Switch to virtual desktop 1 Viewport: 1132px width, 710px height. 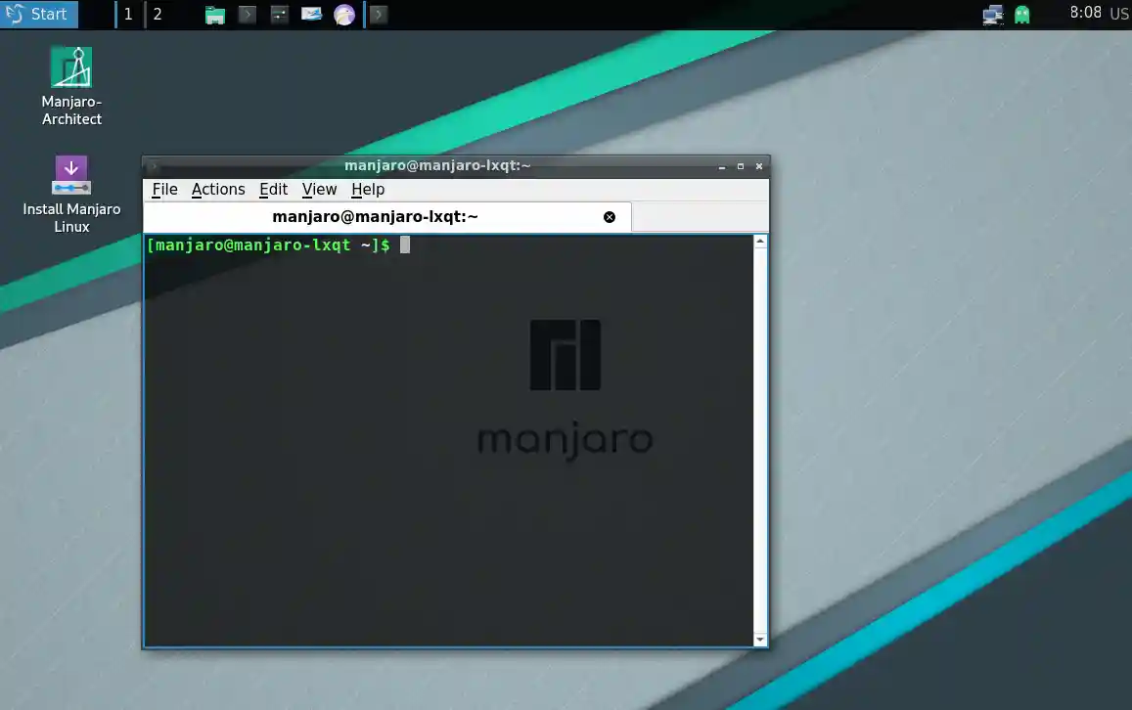[128, 15]
